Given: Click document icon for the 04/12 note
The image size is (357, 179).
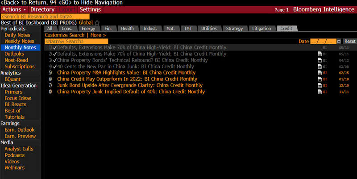Looking at the screenshot, I should (x=319, y=60).
